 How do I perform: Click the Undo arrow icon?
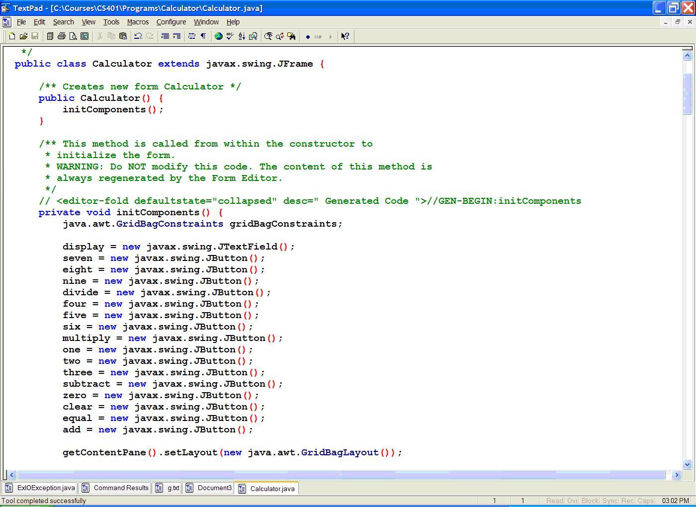[138, 36]
